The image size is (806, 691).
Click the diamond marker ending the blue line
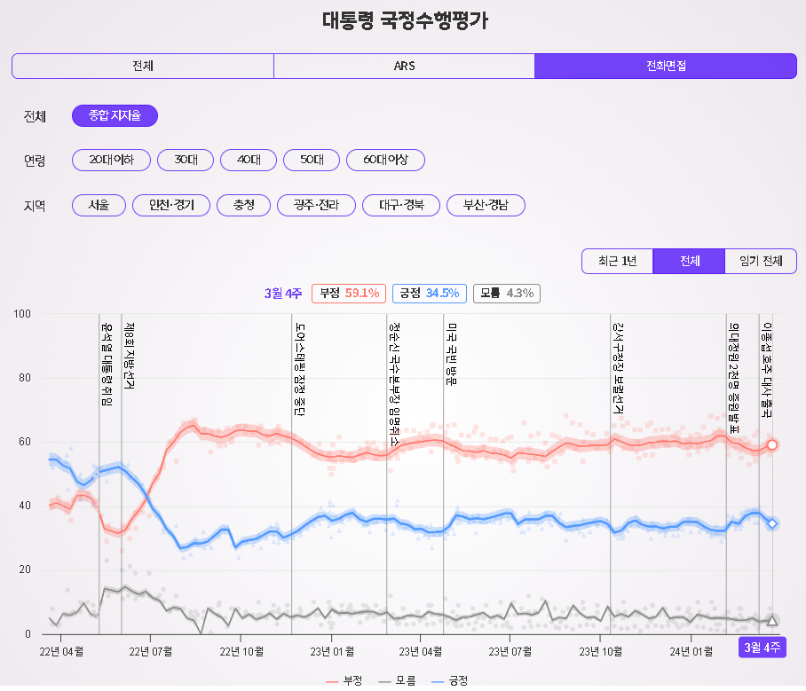point(771,523)
